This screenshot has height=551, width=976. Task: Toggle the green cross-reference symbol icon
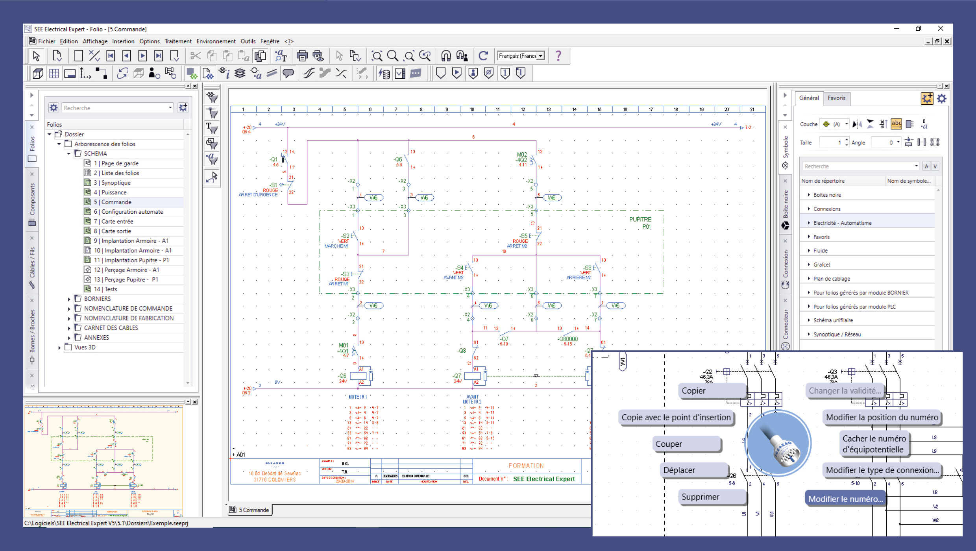192,73
